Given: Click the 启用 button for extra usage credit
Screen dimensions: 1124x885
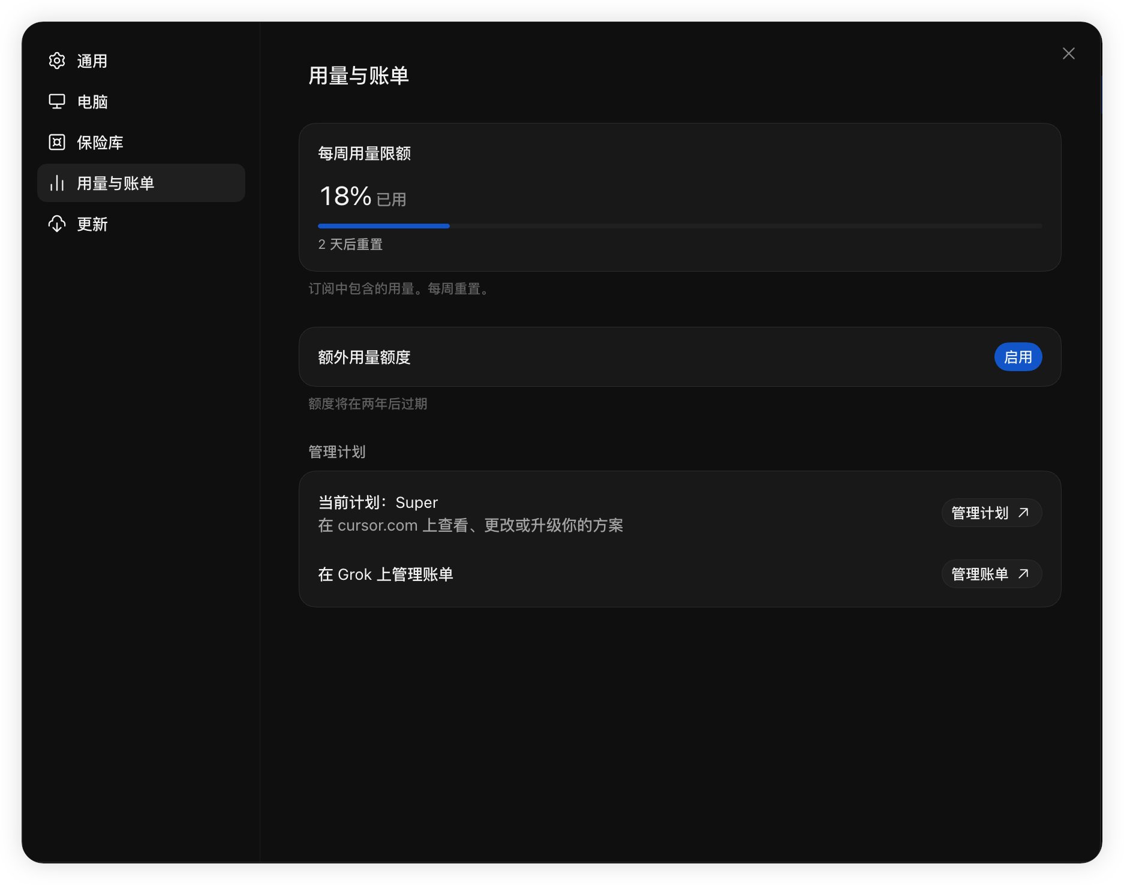Looking at the screenshot, I should (x=1018, y=357).
